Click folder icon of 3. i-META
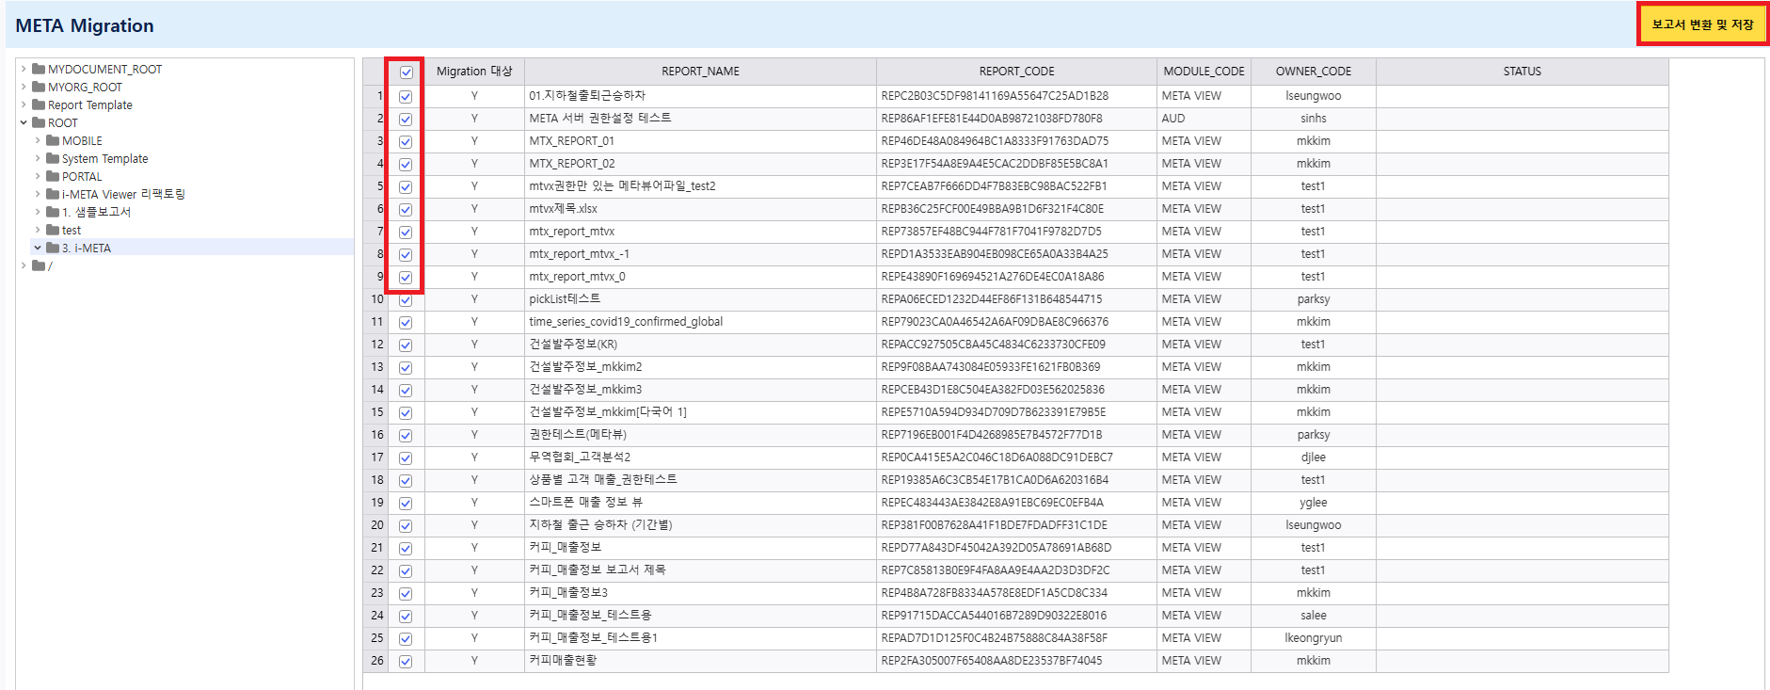The image size is (1770, 690). coord(53,248)
